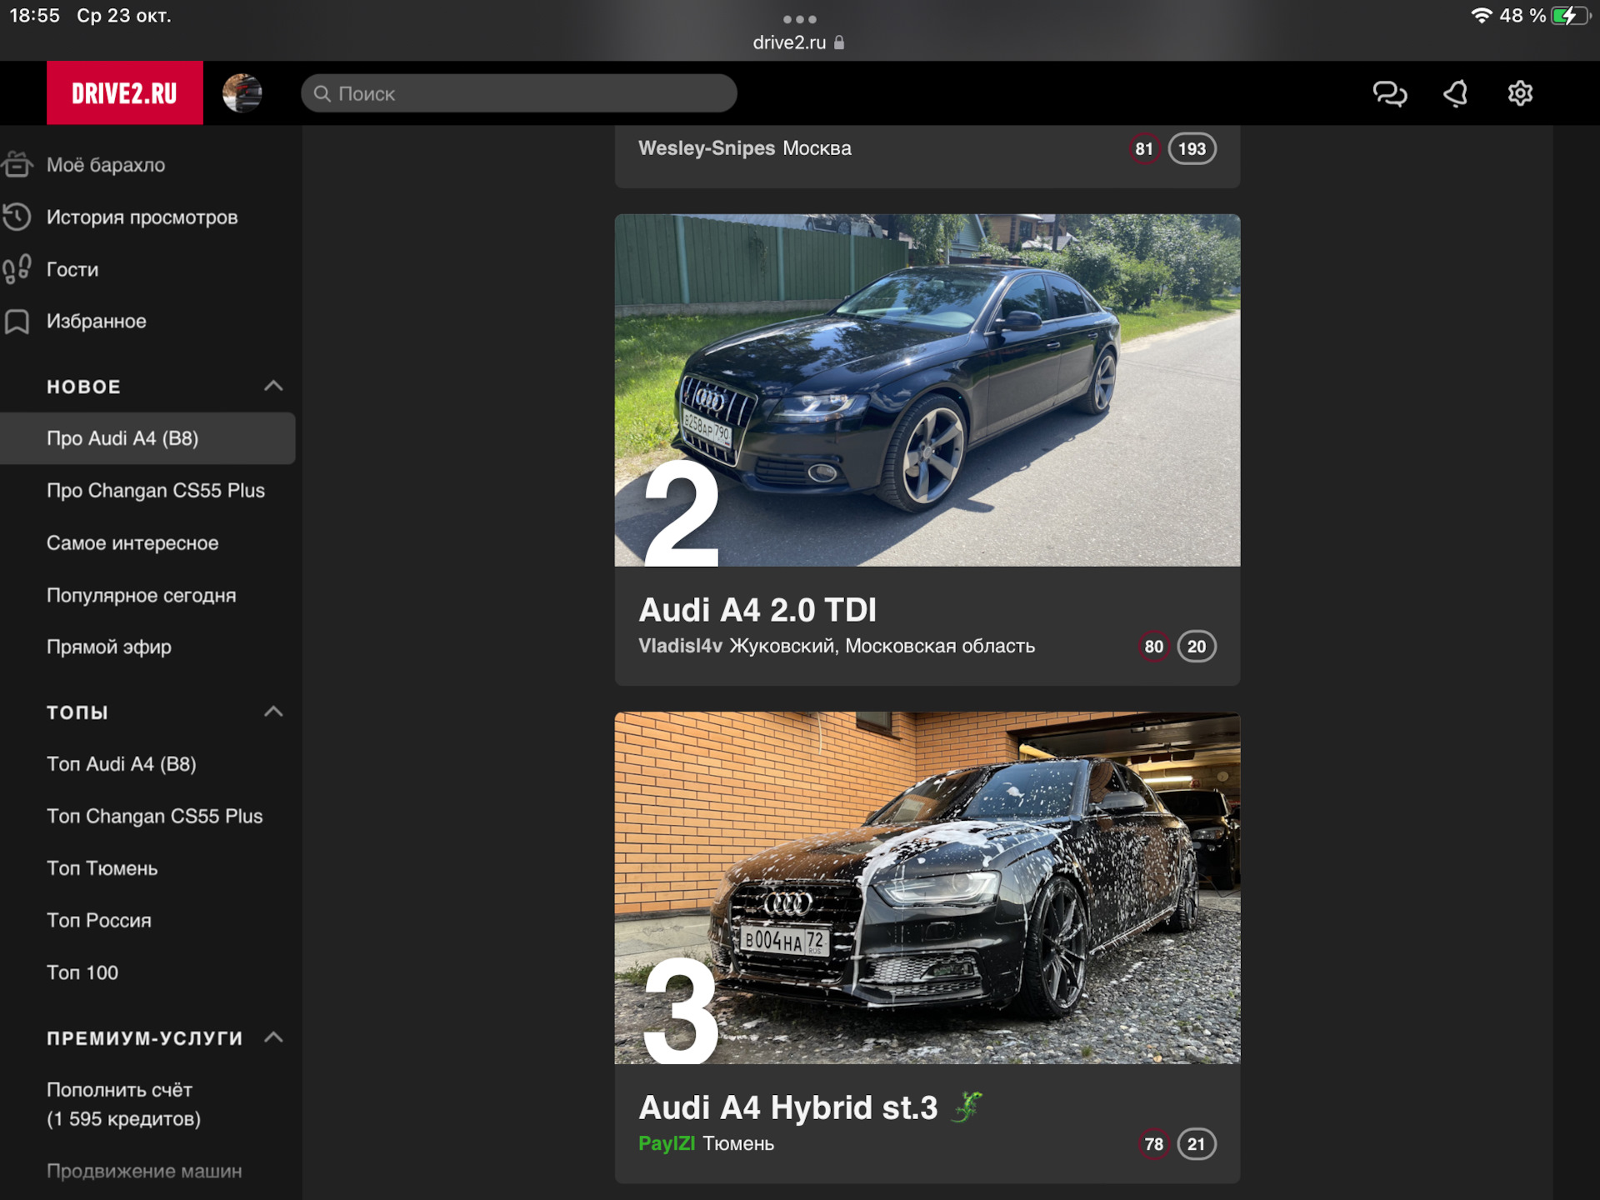Open Audi A4 Hybrid st.3 title
1600x1200 pixels.
coord(788,1107)
